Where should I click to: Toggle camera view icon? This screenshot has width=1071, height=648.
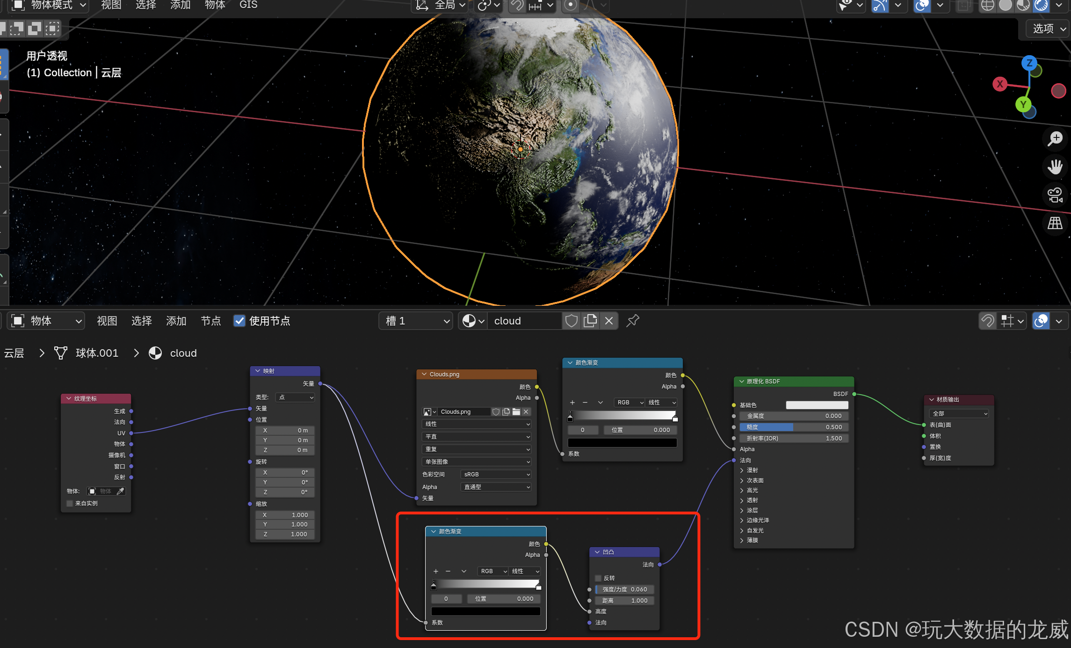(x=1055, y=195)
